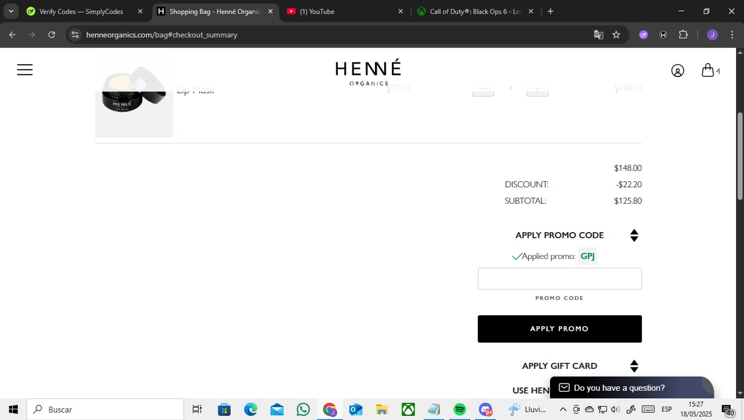Open the 'Do you have a question?' chat

point(631,388)
